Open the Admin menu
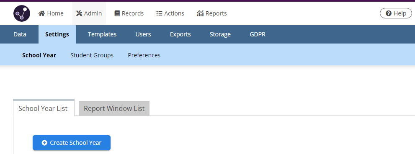Screen dimensions: 415x154 (89, 13)
